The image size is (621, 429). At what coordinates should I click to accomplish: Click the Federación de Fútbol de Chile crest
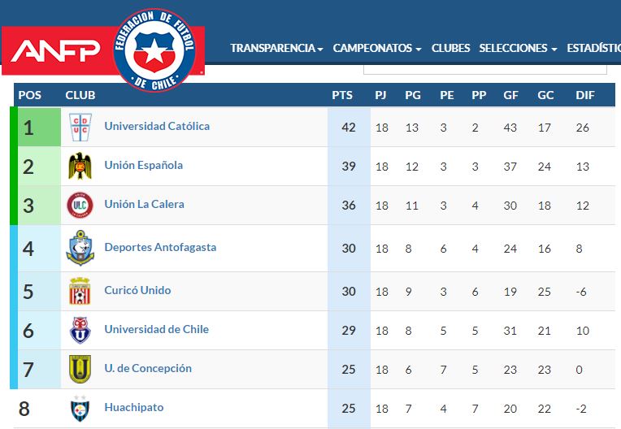(x=154, y=50)
